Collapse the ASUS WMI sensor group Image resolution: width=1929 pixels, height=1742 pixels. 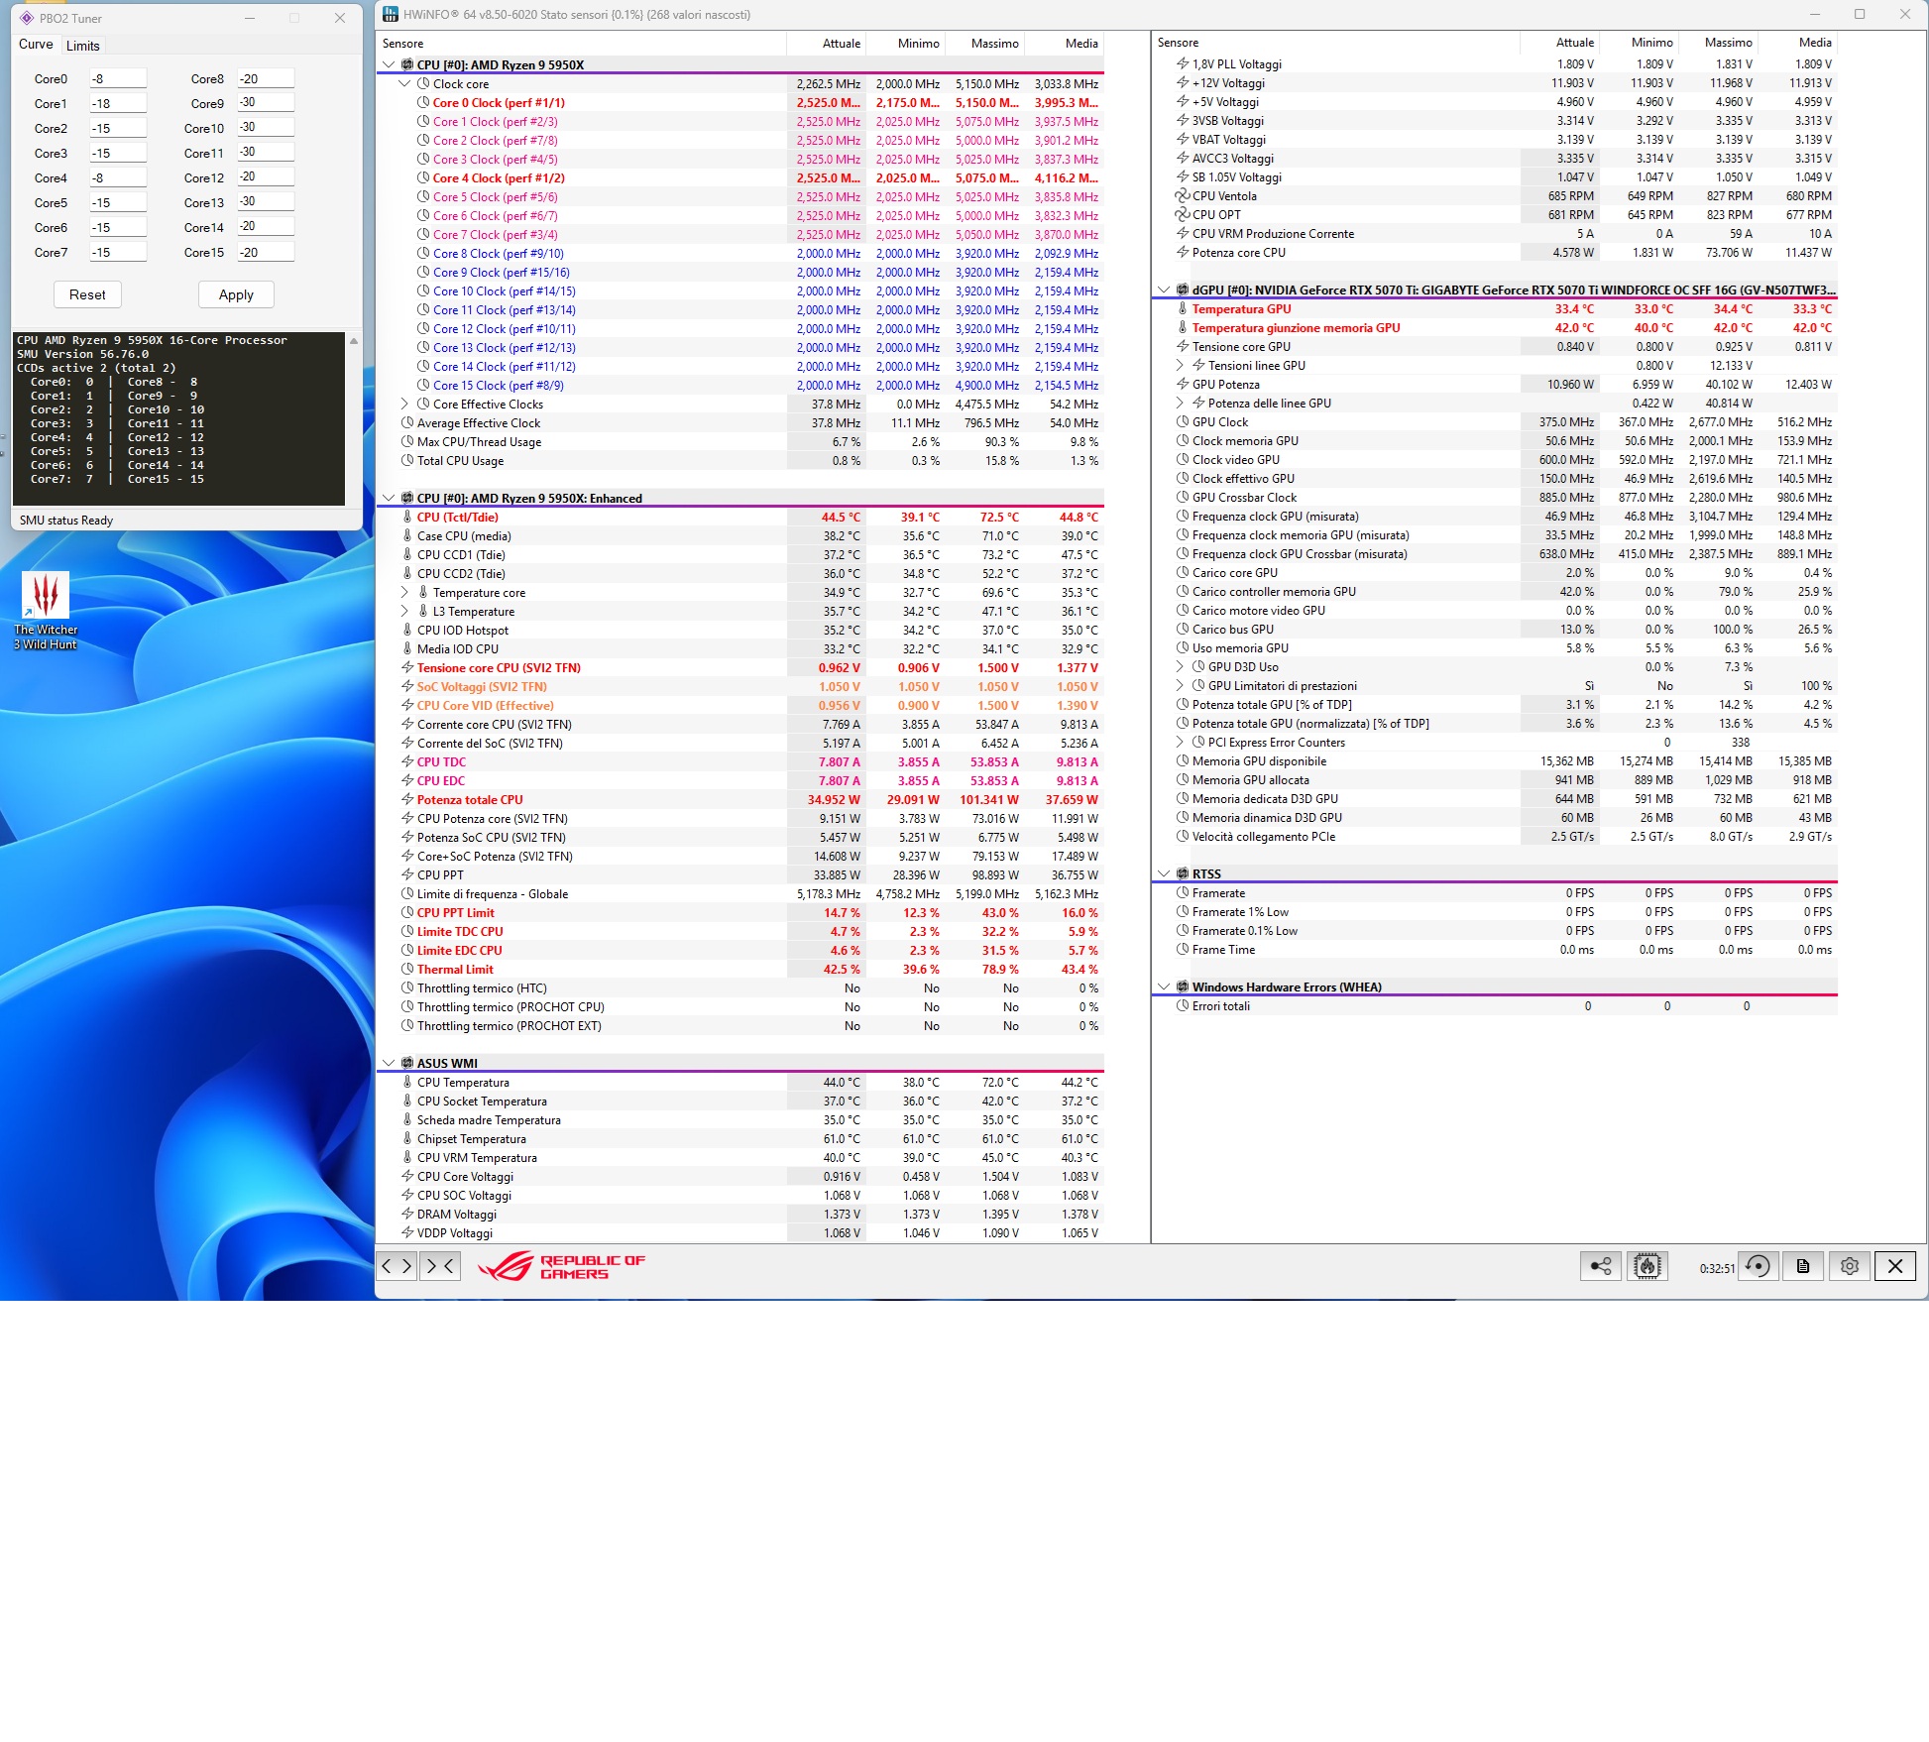[388, 1064]
